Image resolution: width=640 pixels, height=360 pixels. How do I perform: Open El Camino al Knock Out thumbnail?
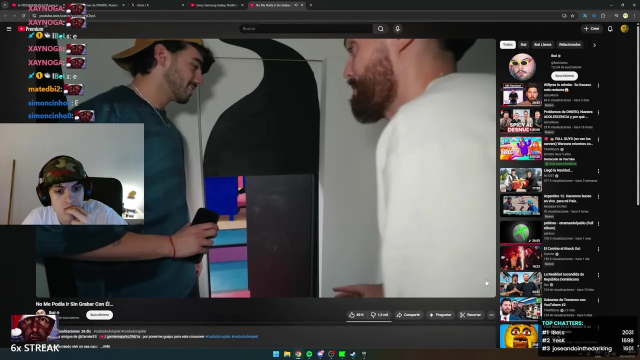(520, 258)
